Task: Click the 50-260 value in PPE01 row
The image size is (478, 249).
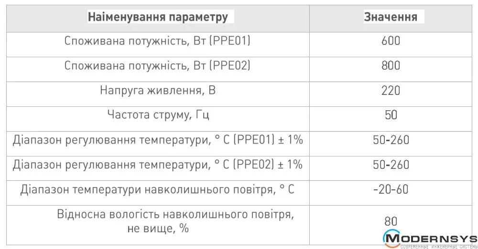Action: click(x=391, y=140)
